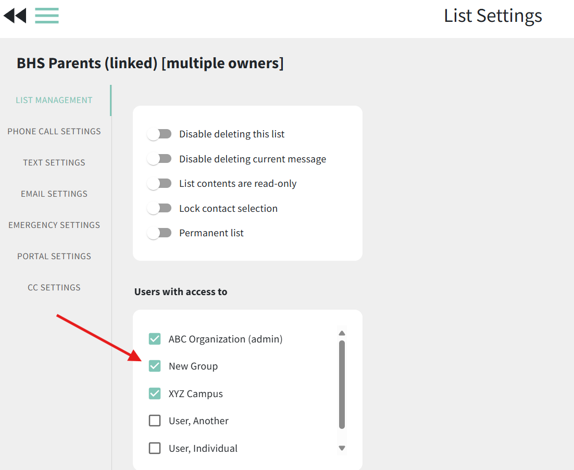574x470 pixels.
Task: Open the Portal Settings tab
Action: coord(54,257)
